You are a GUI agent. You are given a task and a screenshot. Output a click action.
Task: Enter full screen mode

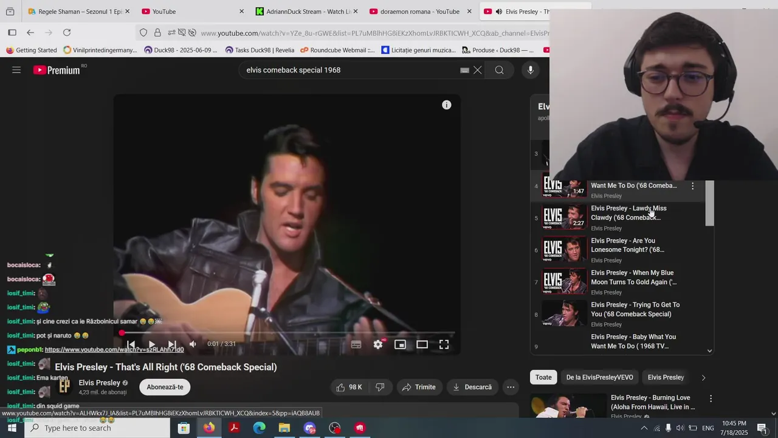click(x=444, y=345)
